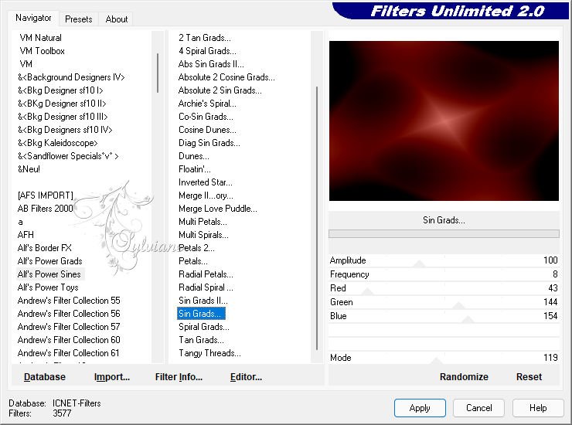Open the About tab
The image size is (572, 425).
point(117,19)
